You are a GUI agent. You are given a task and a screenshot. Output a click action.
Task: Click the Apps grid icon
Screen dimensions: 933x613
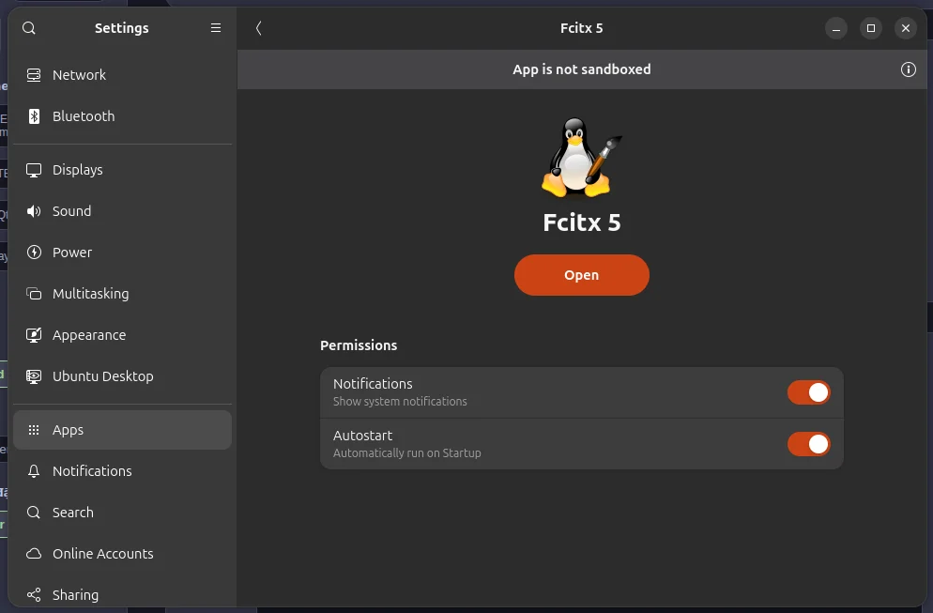34,430
